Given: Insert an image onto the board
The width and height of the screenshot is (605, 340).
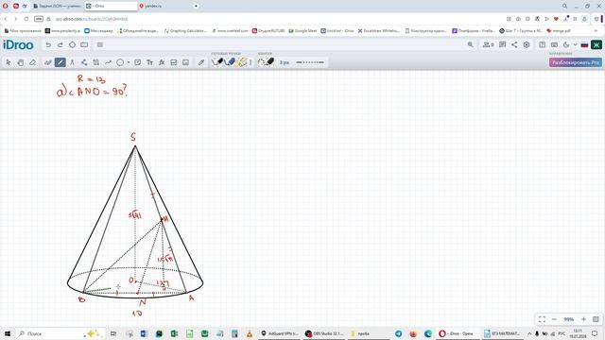Looking at the screenshot, I should point(185,62).
